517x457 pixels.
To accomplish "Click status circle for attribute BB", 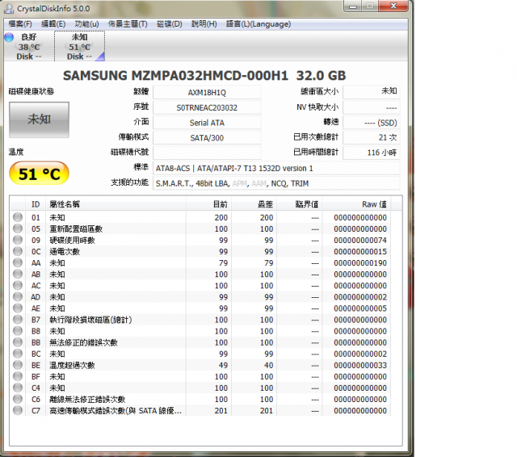I will 18,342.
